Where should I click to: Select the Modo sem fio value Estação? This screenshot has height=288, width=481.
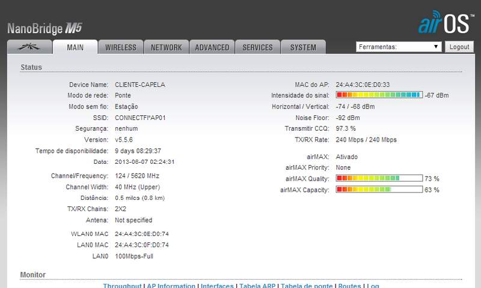[126, 107]
